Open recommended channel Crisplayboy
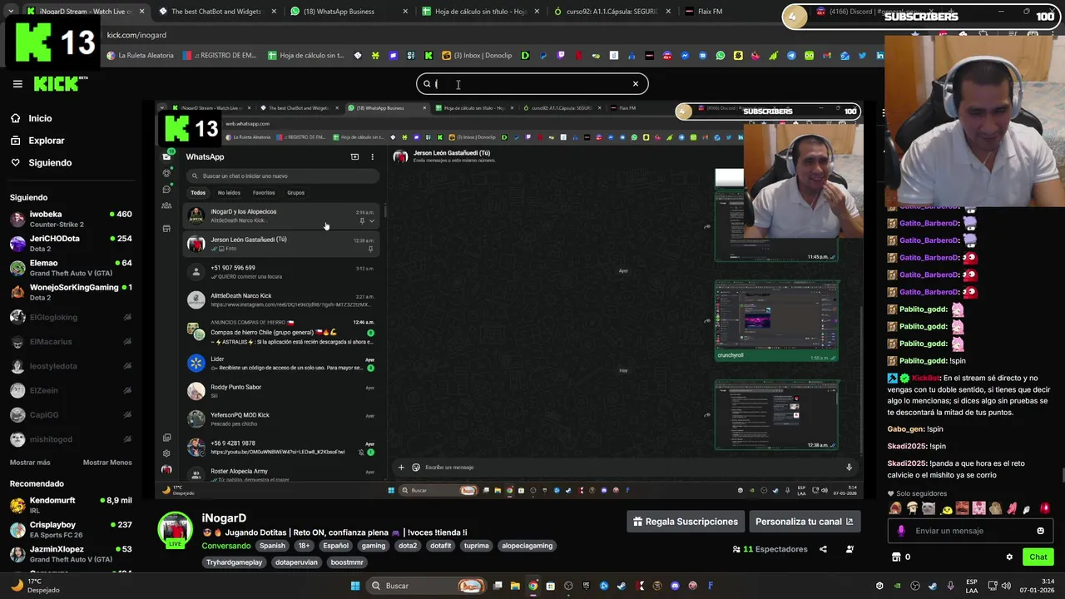This screenshot has width=1065, height=599. coord(71,529)
